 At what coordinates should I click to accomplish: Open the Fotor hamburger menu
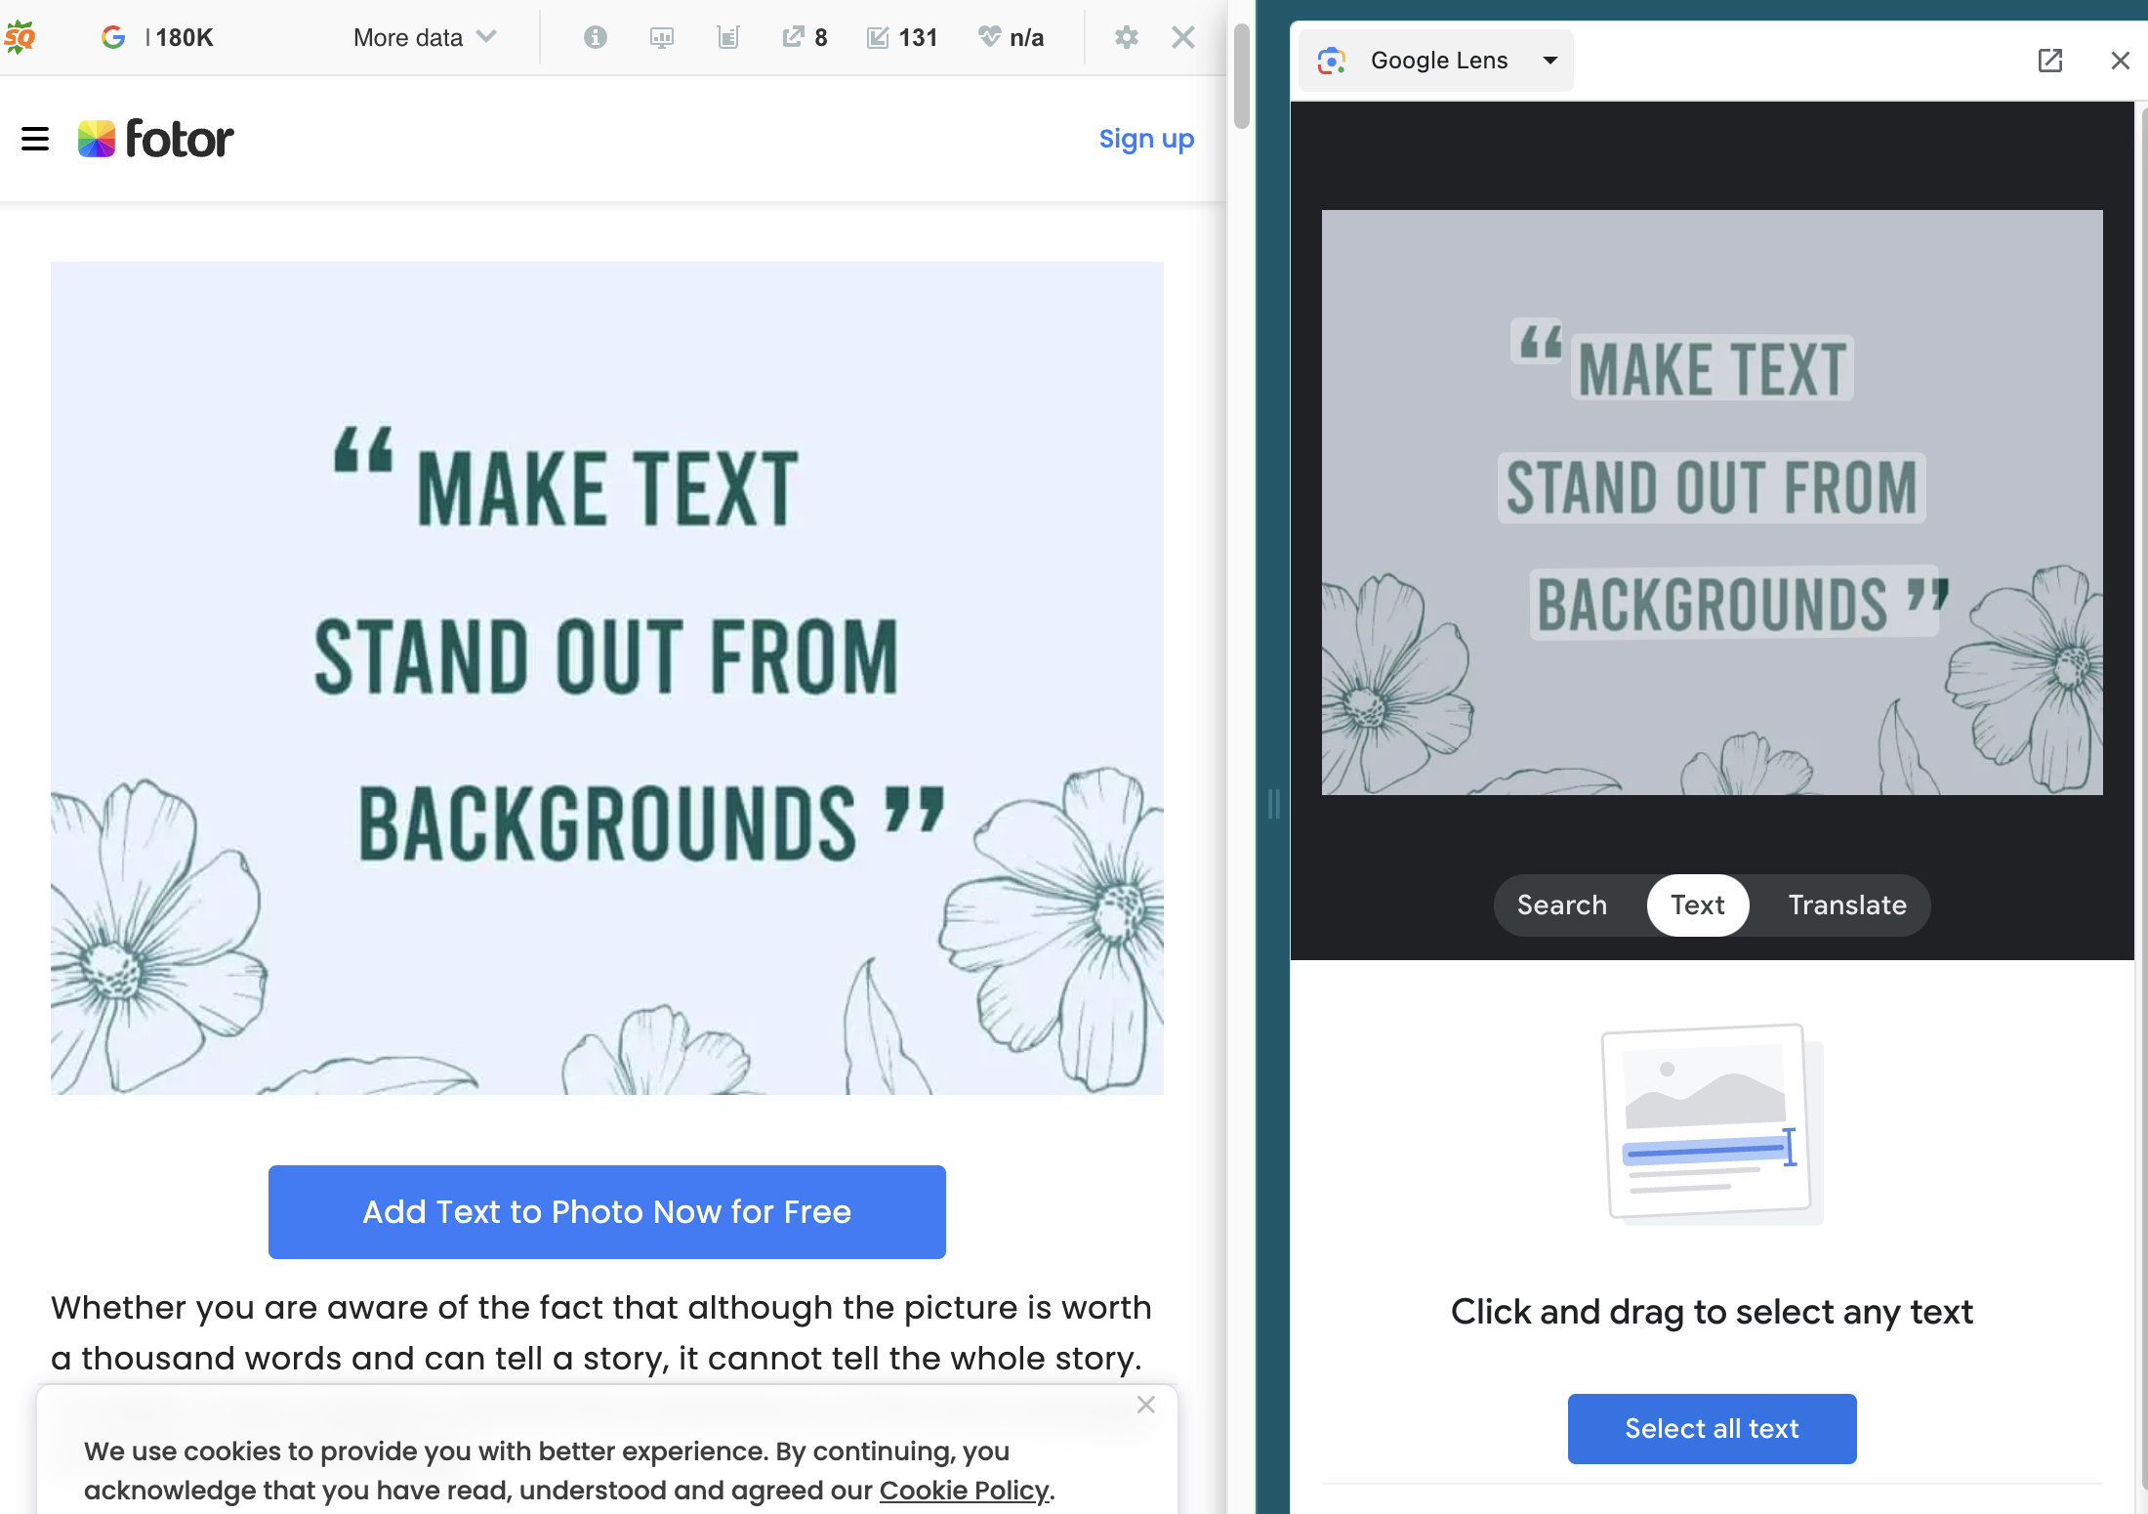(35, 139)
